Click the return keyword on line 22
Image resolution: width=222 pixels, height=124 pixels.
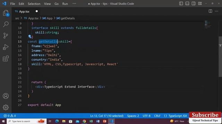point(37,82)
